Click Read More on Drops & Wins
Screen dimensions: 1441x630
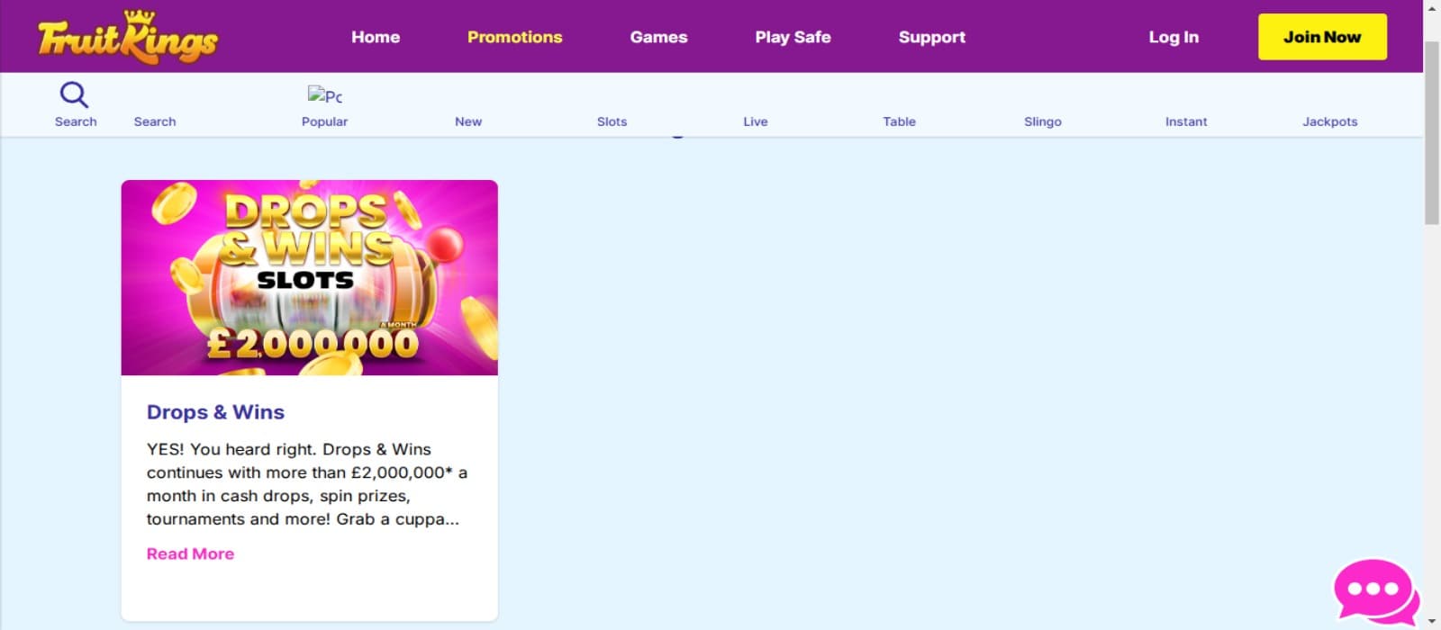(190, 553)
